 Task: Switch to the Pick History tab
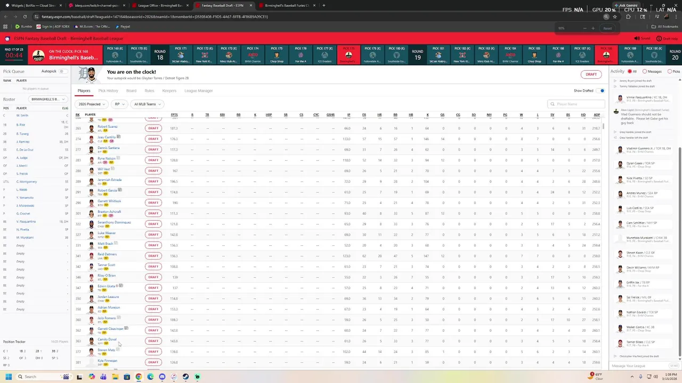(108, 91)
